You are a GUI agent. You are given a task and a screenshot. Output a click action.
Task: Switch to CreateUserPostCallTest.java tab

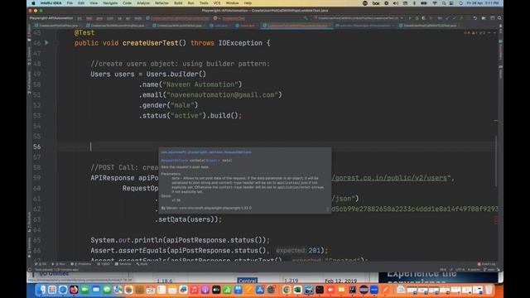(x=57, y=26)
